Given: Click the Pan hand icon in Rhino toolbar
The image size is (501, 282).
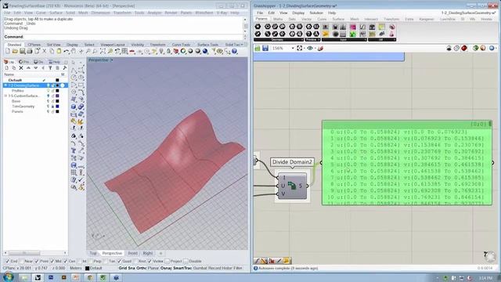Looking at the screenshot, I should coord(74,51).
